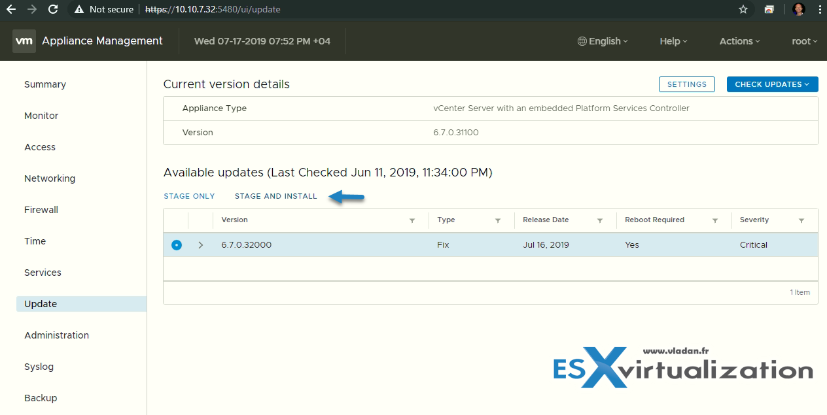Bookmark this page with star icon
The height and width of the screenshot is (415, 827).
coord(743,9)
